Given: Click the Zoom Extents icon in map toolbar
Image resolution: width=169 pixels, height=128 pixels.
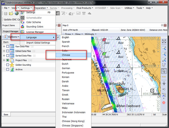Looking at the screenshot, I should pos(164,41).
